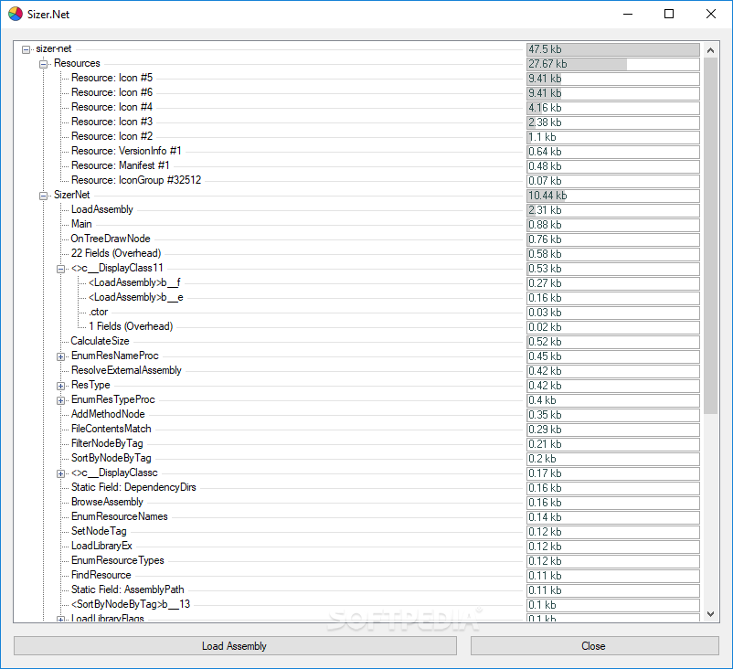Viewport: 733px width, 669px height.
Task: Click the scroll up arrow of the tree
Action: 710,50
